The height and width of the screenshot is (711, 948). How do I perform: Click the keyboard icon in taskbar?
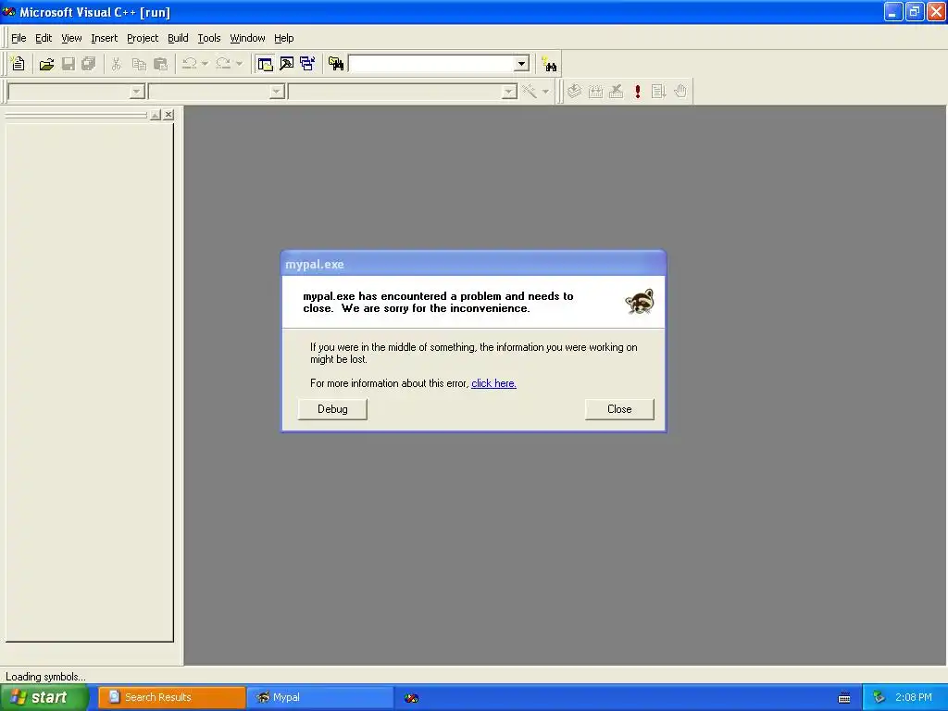point(844,698)
